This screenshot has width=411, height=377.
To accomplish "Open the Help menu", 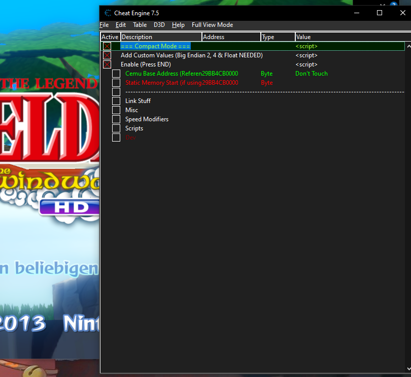I will point(178,25).
